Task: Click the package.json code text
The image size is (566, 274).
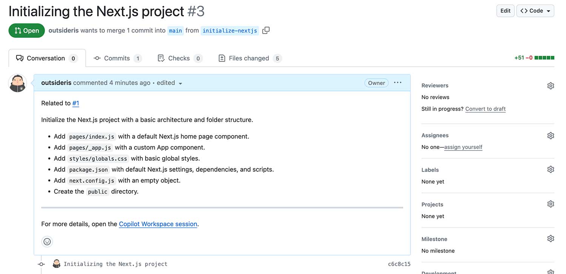Action: (89, 169)
